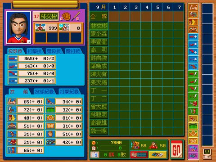Screen dimensions: 216x162
Task: Select player 高智雄 in the roster
Action: click(x=99, y=123)
